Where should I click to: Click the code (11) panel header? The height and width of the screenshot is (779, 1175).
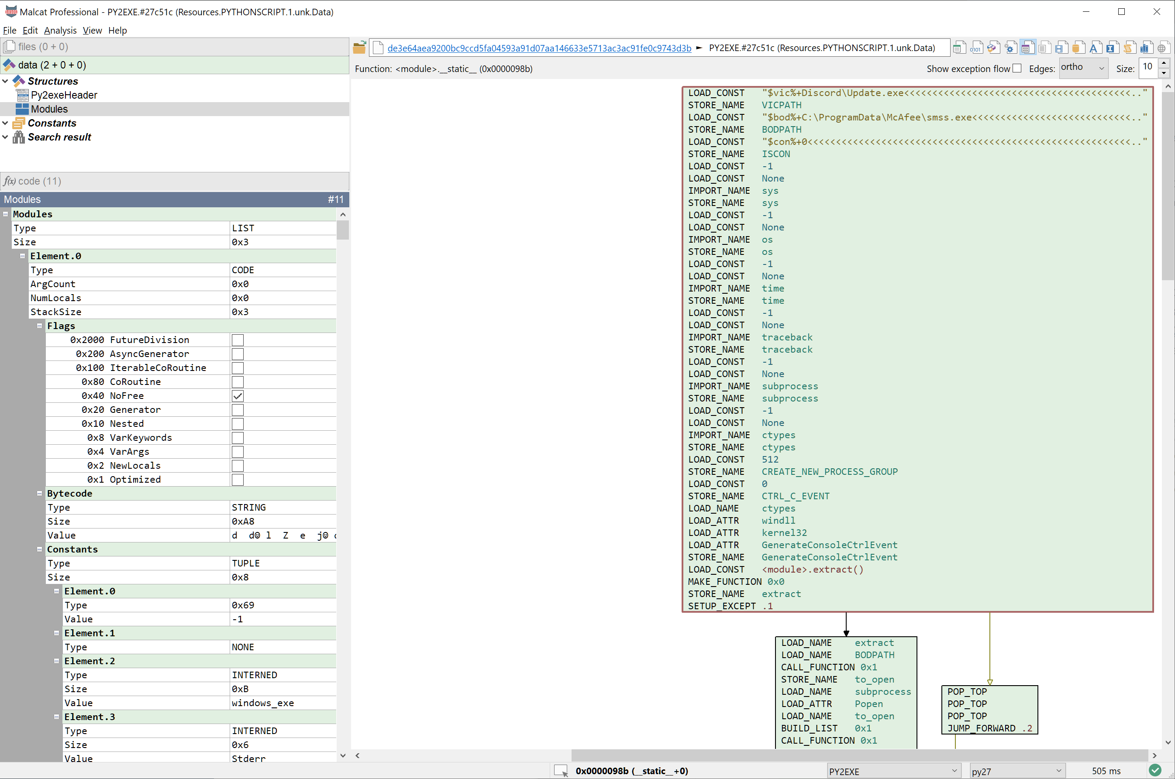click(x=175, y=181)
